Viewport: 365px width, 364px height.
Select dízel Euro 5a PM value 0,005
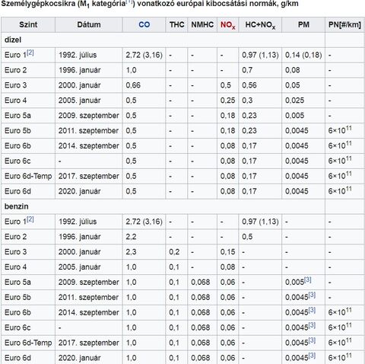pyautogui.click(x=294, y=116)
